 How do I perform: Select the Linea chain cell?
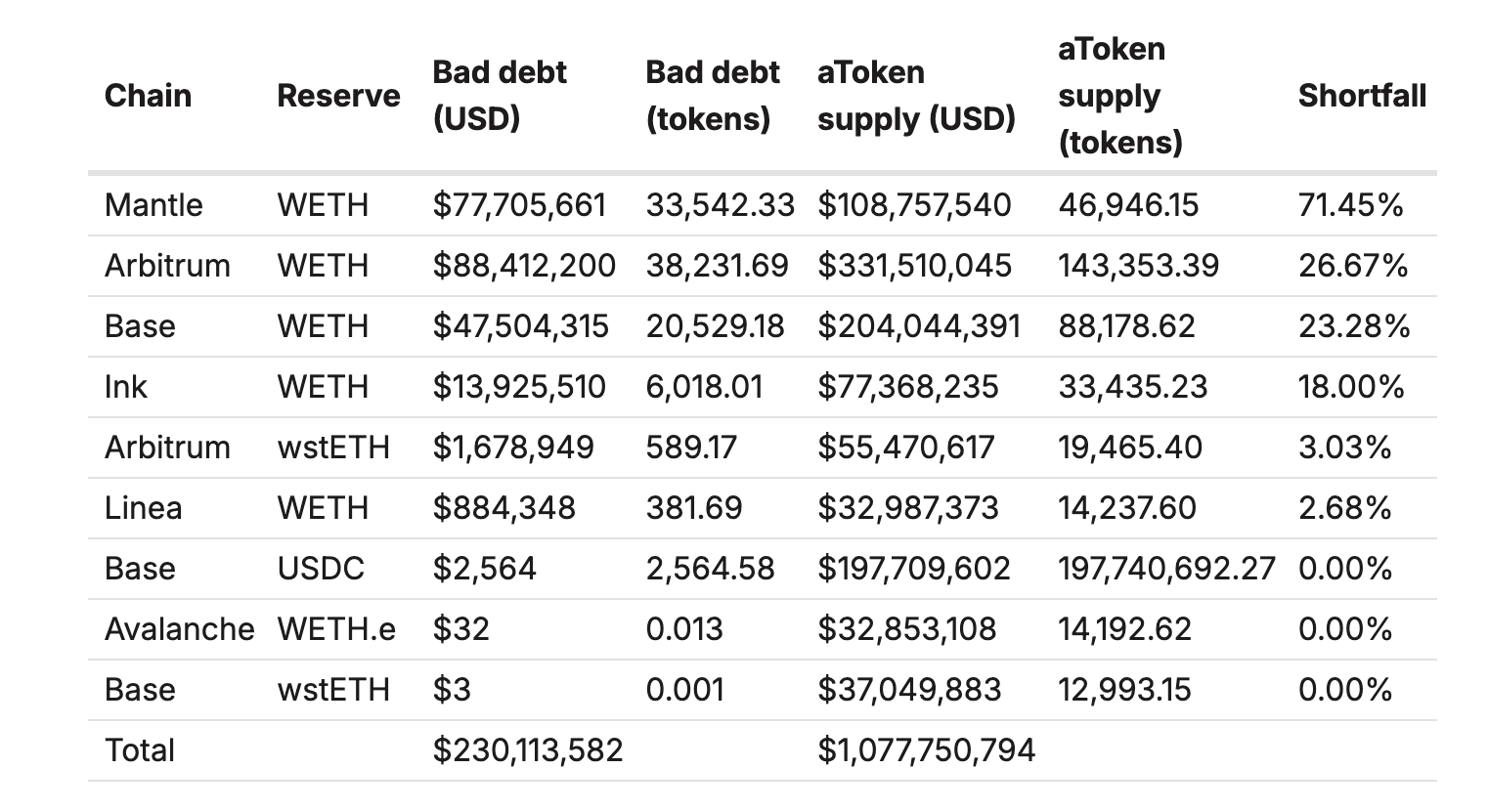tap(143, 508)
